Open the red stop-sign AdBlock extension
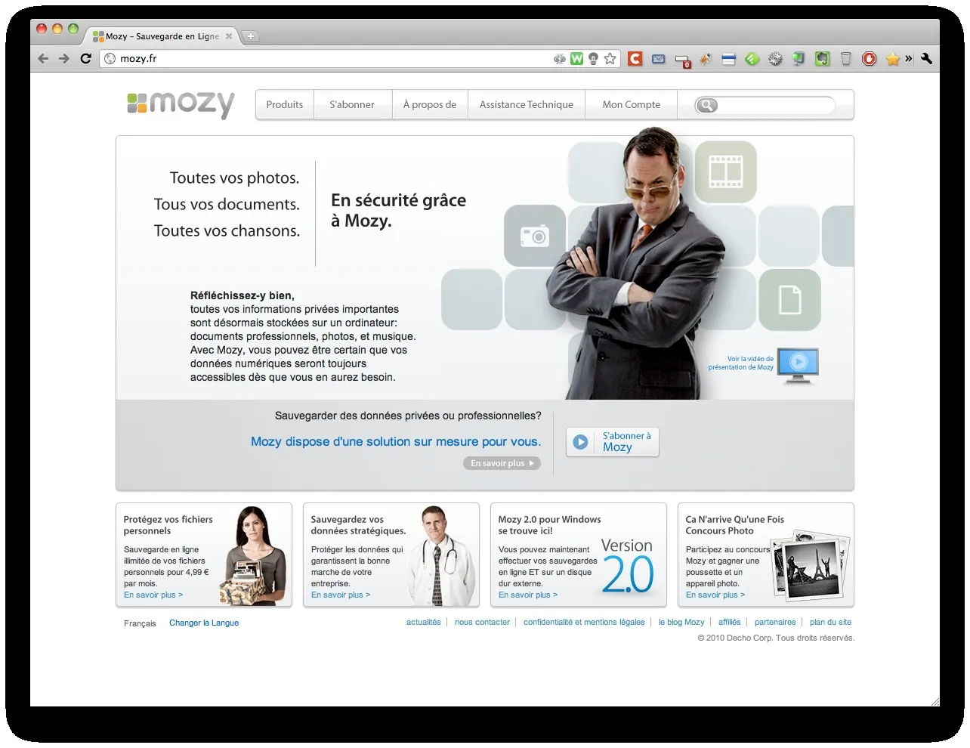The image size is (970, 748). (870, 58)
